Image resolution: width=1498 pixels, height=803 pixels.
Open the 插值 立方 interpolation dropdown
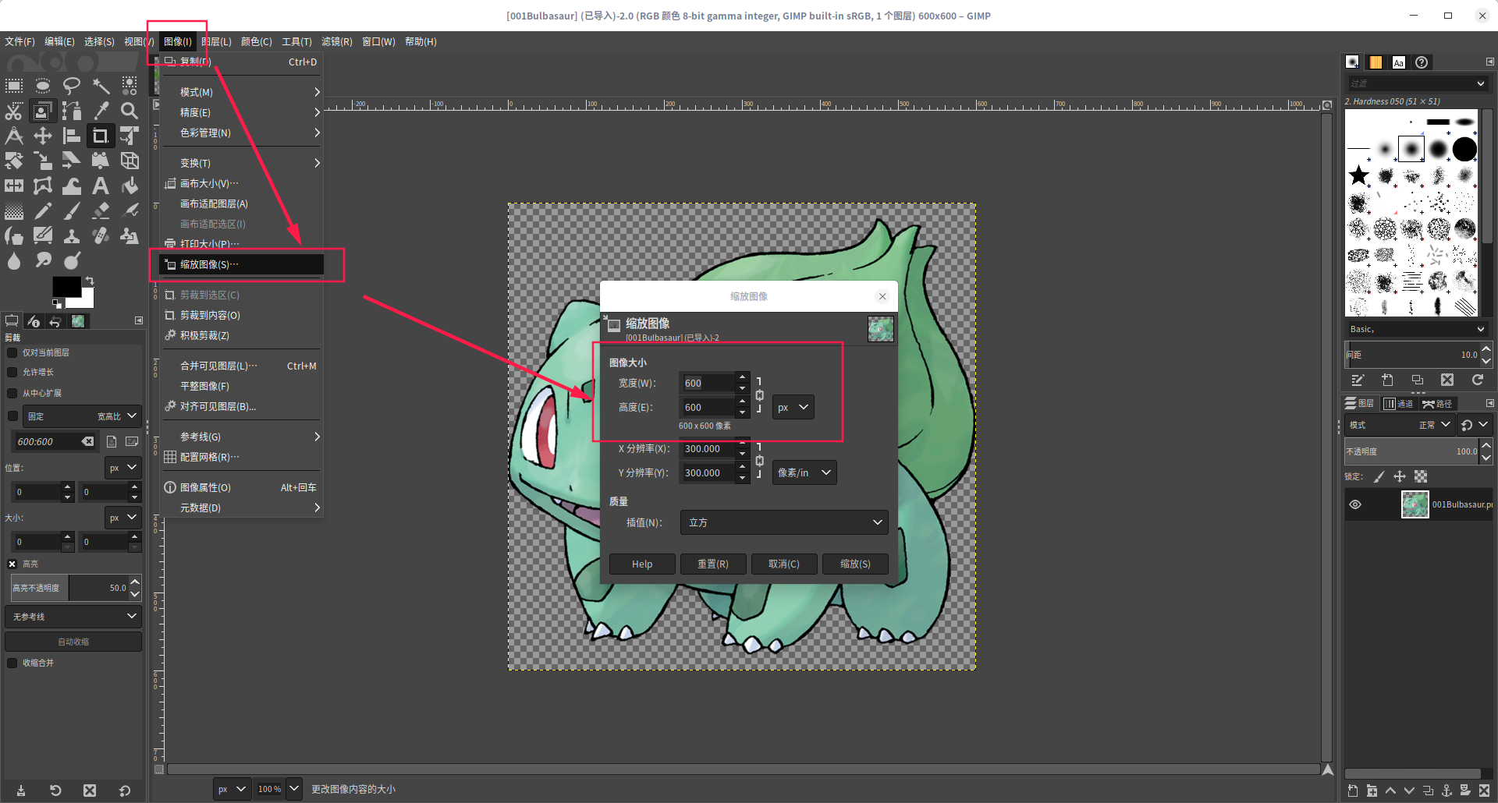click(784, 522)
